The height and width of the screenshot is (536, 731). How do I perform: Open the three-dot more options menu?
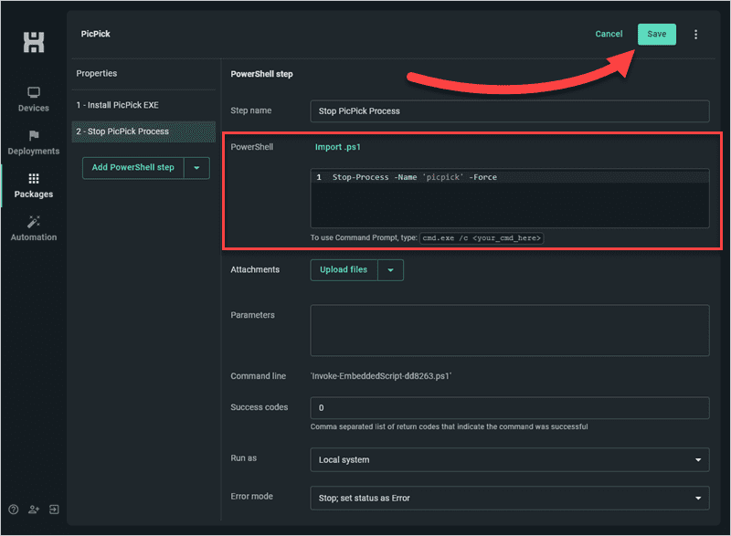click(x=695, y=35)
